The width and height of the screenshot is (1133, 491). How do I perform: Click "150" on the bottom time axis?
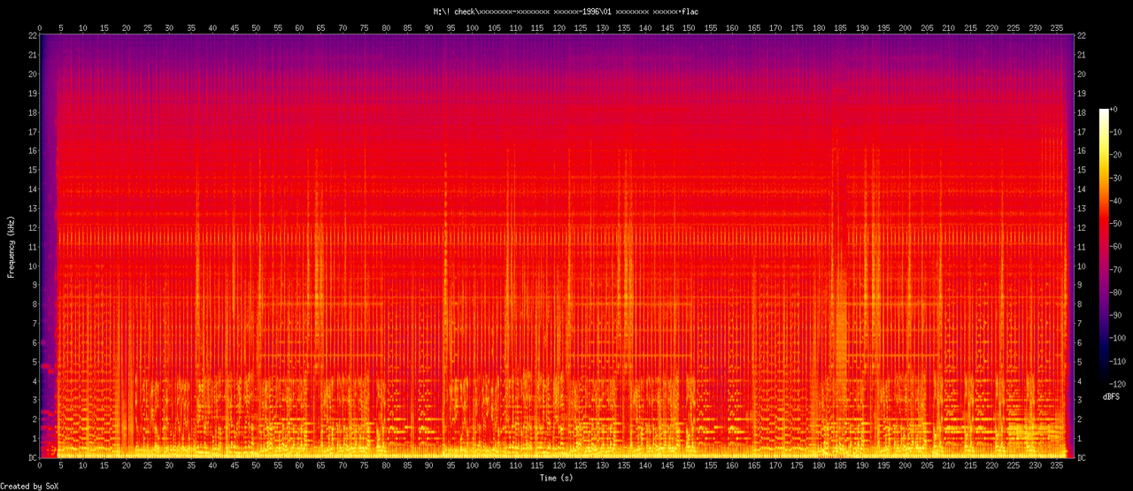coord(689,466)
